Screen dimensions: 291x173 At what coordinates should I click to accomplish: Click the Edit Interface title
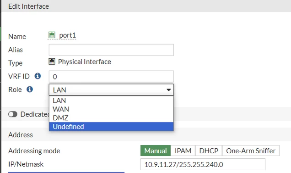pyautogui.click(x=28, y=6)
